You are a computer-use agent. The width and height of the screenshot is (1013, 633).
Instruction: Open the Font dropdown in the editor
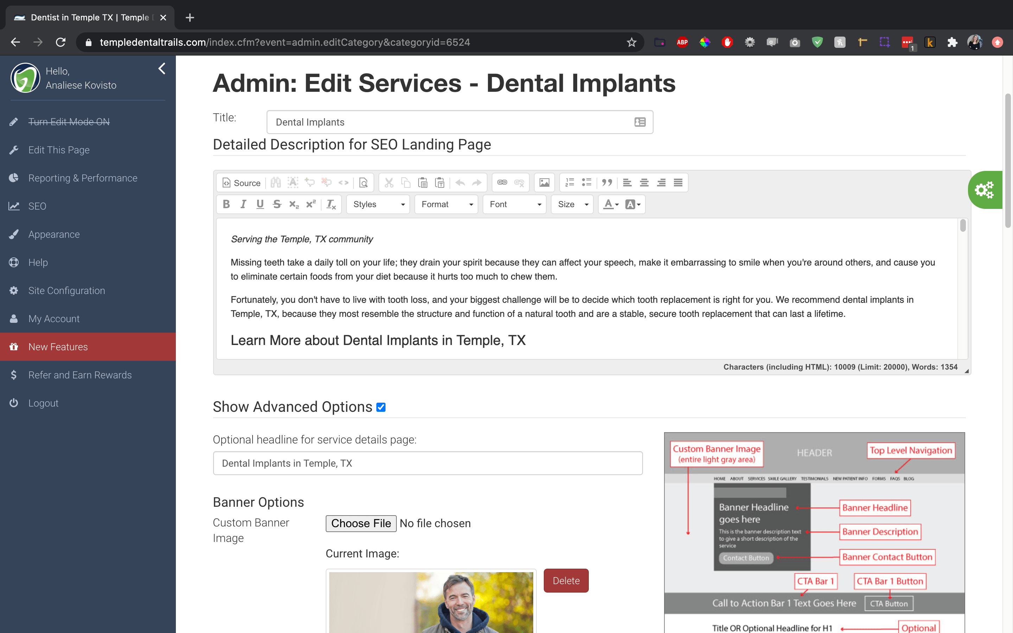(514, 204)
